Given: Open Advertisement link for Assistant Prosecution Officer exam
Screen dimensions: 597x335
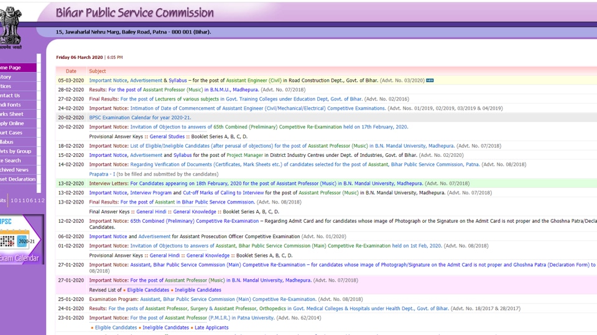Looking at the screenshot, I should click(x=154, y=236).
